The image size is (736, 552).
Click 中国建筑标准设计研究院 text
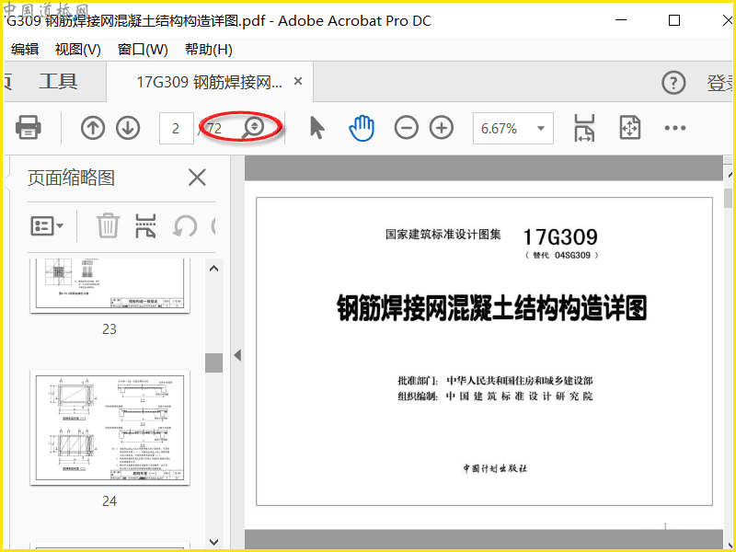pos(520,397)
